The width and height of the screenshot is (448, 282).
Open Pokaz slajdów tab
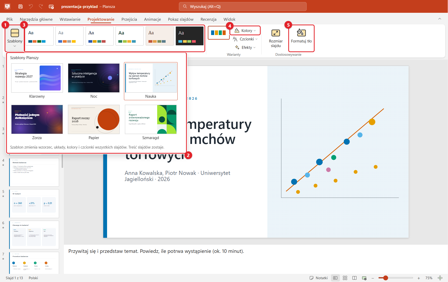[x=181, y=19]
